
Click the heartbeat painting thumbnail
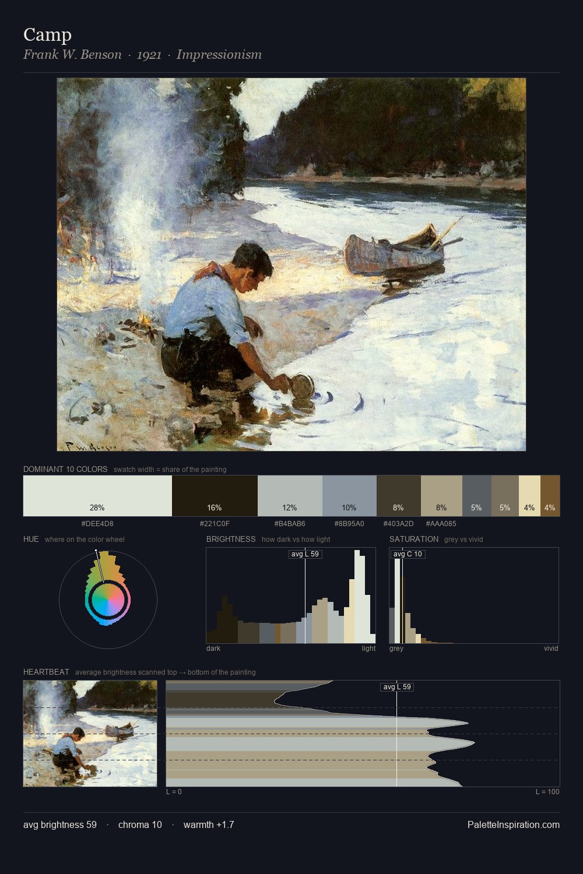coord(90,734)
